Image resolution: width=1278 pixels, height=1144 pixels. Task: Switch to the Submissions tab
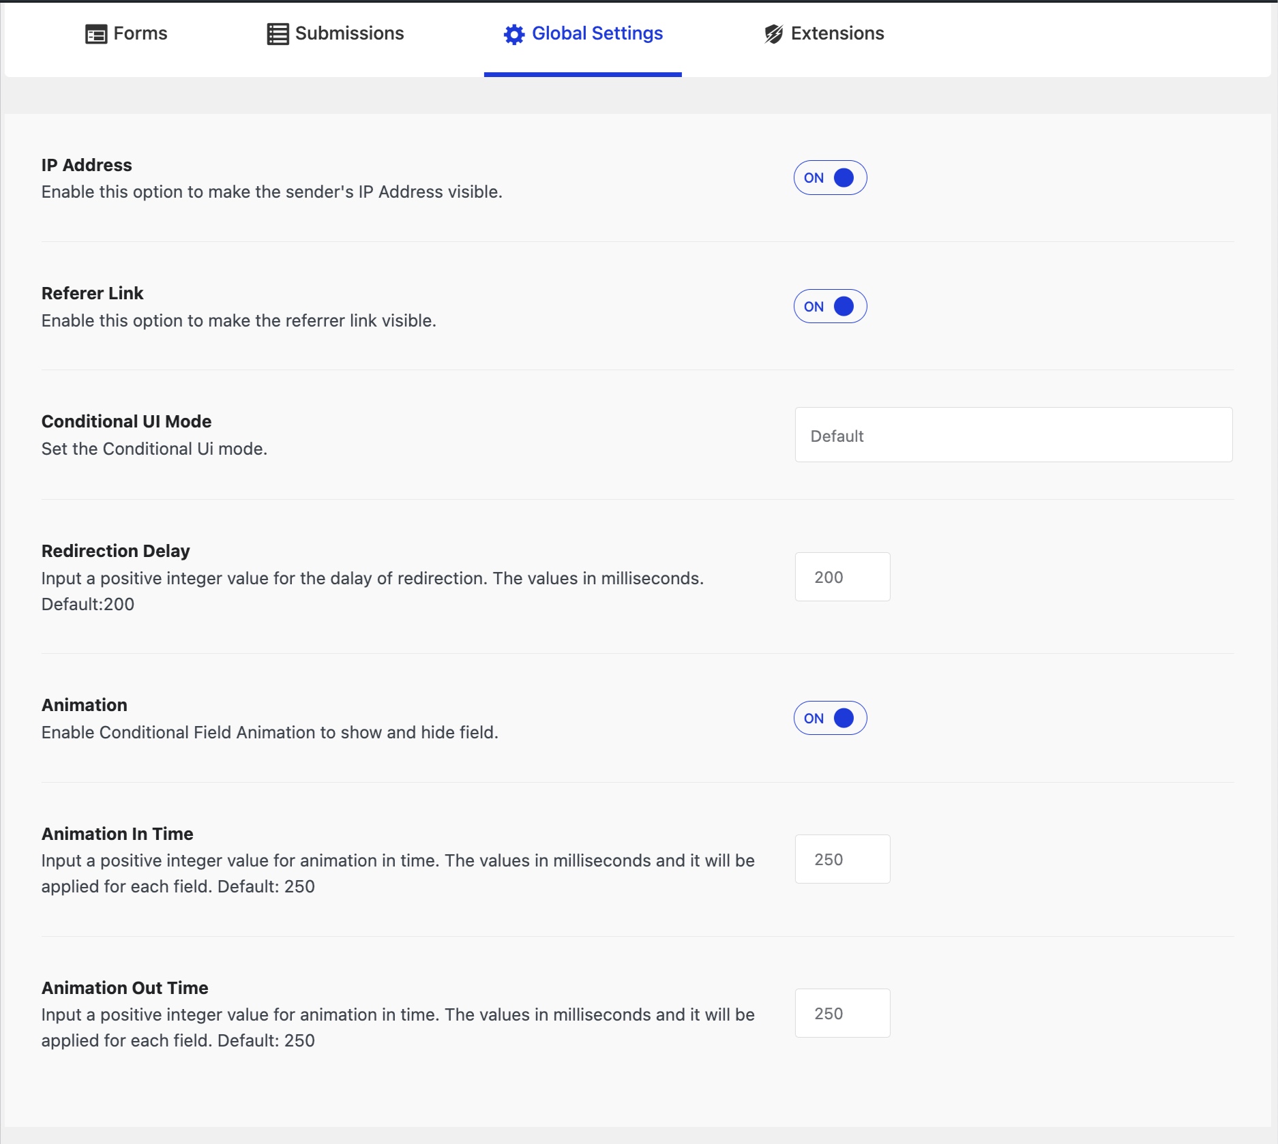click(336, 34)
